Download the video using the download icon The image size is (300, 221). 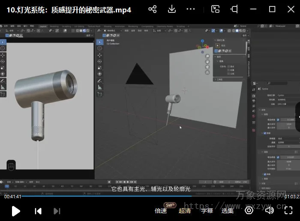171,9
